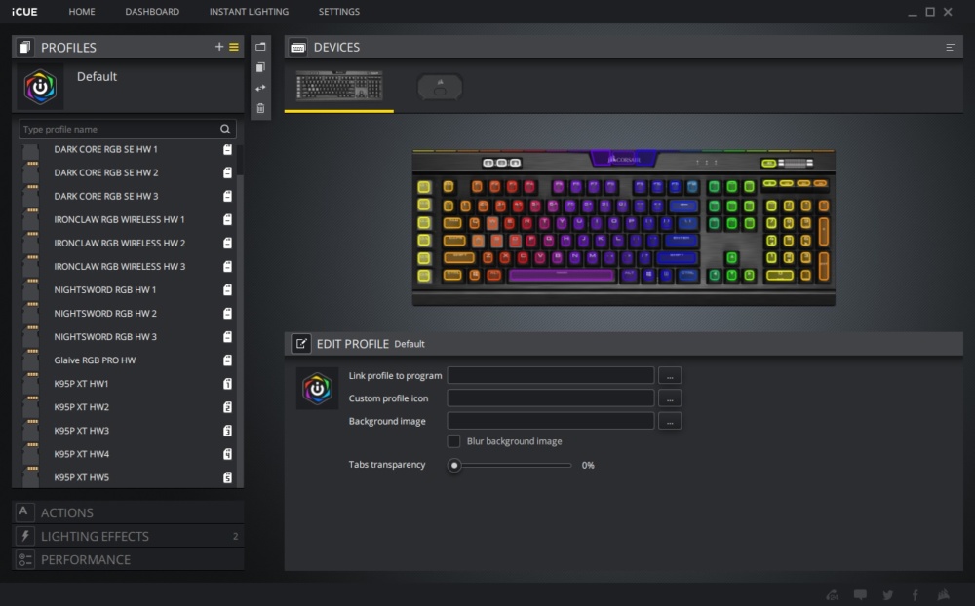Adjust the Tabs transparency slider handle

point(454,465)
